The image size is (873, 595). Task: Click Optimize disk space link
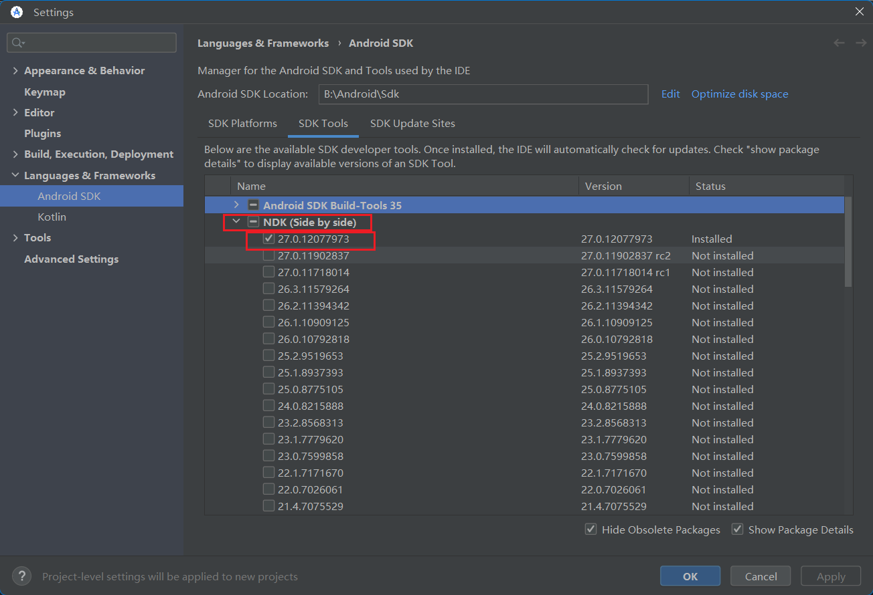[x=740, y=94]
